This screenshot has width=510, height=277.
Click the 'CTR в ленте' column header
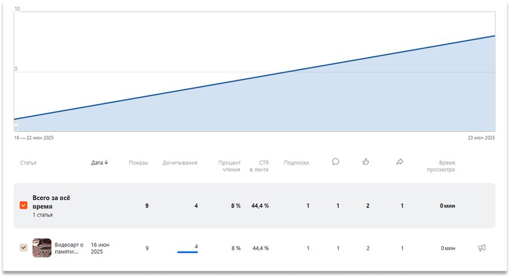pyautogui.click(x=259, y=166)
